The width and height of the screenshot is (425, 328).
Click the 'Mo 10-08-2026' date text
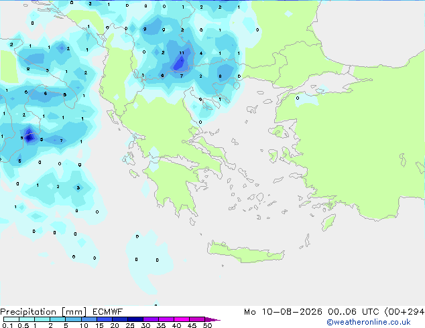click(283, 312)
